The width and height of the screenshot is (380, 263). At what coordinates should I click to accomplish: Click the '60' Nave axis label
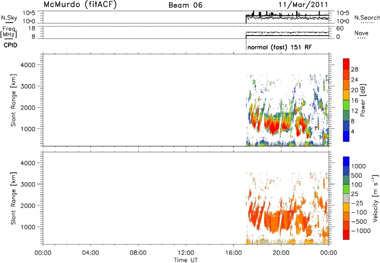pos(340,28)
